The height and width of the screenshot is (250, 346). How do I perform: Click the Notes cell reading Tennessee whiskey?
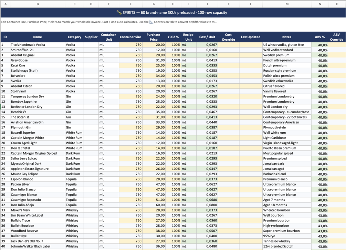pos(287,241)
